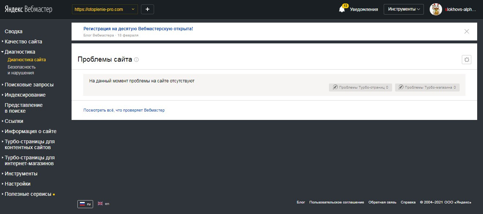Open the notifications bell icon
The height and width of the screenshot is (214, 483).
(342, 10)
